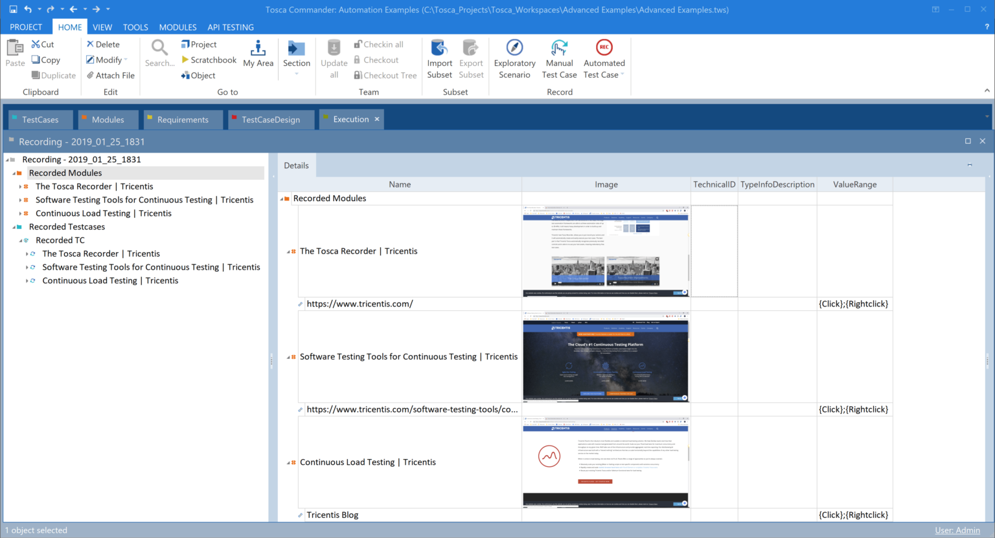Open the Modify dropdown menu
This screenshot has width=995, height=538.
(x=108, y=59)
